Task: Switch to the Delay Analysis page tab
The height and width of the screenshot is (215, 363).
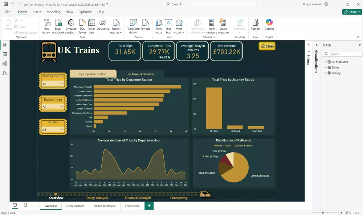Action: (75, 206)
